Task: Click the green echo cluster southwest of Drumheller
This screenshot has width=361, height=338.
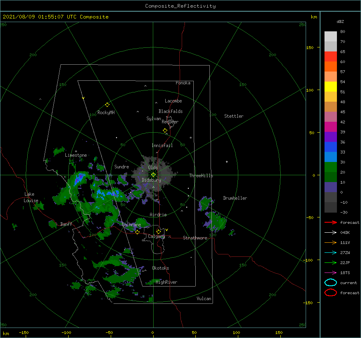Action: tap(215, 221)
